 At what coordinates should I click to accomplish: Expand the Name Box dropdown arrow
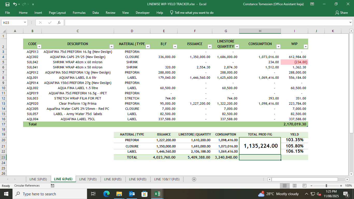25,23
